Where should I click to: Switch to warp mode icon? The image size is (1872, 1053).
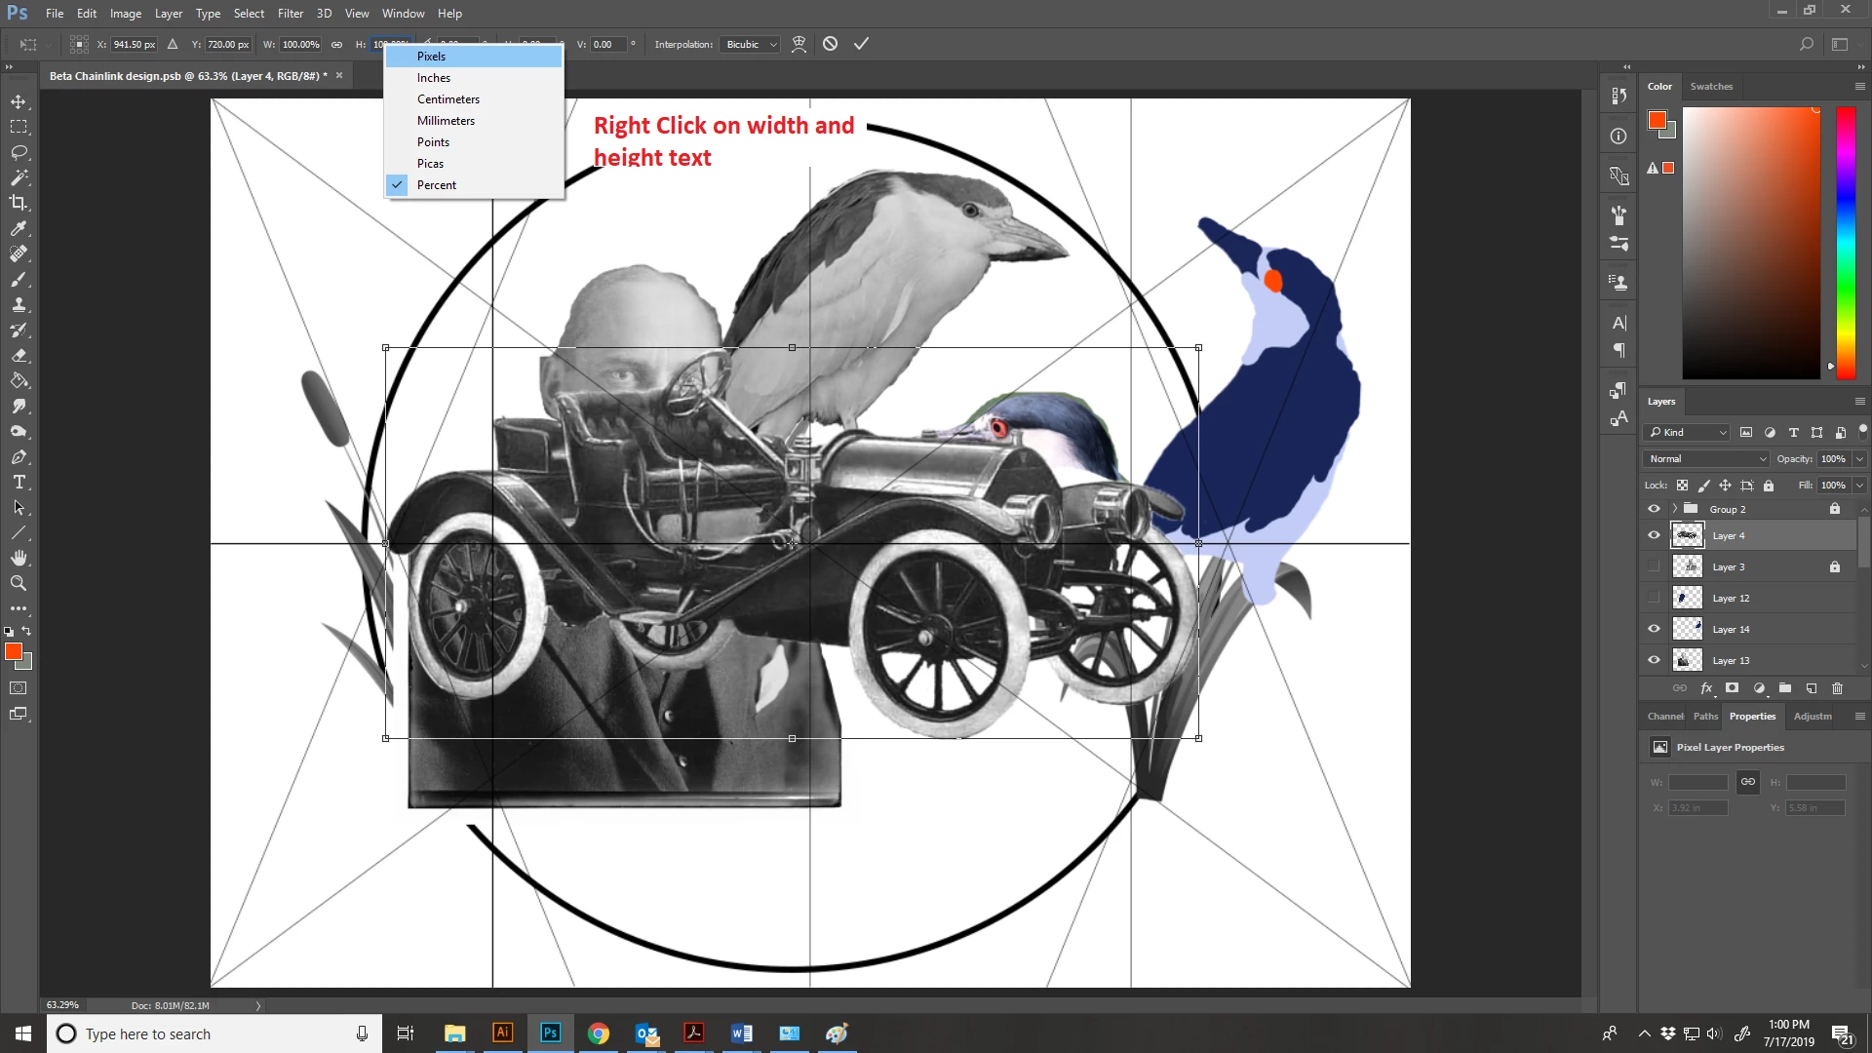point(799,44)
